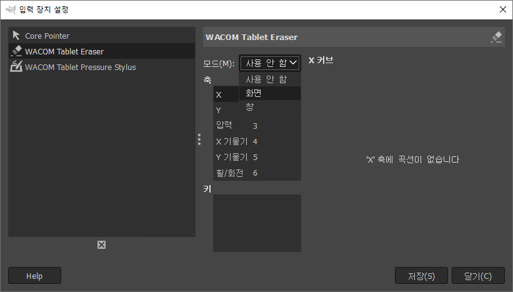513x292 pixels.
Task: Click the pane divider handle dots
Action: [x=199, y=139]
